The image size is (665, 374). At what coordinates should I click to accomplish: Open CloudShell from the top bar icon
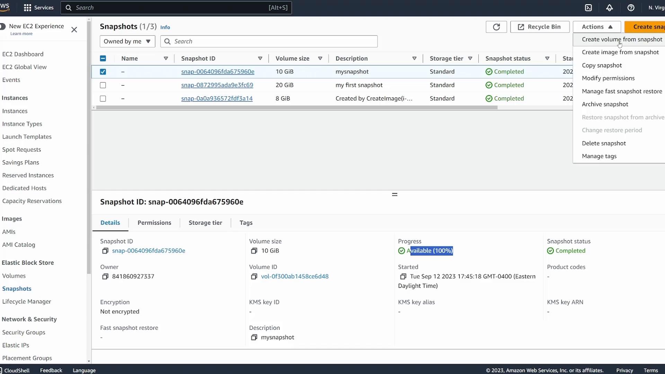pos(588,8)
